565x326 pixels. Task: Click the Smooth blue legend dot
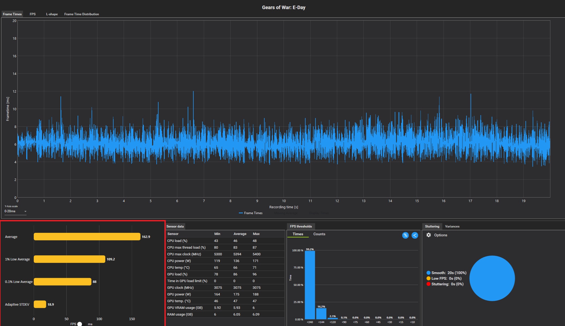428,273
